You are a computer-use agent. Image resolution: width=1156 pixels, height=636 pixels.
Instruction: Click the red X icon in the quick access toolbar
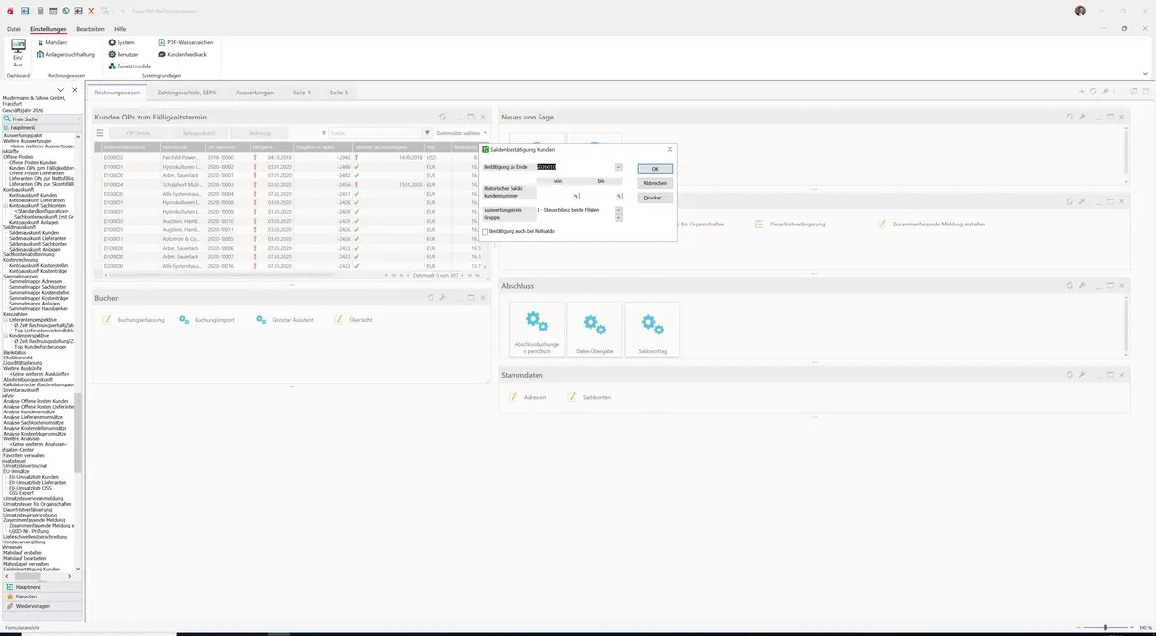point(91,11)
